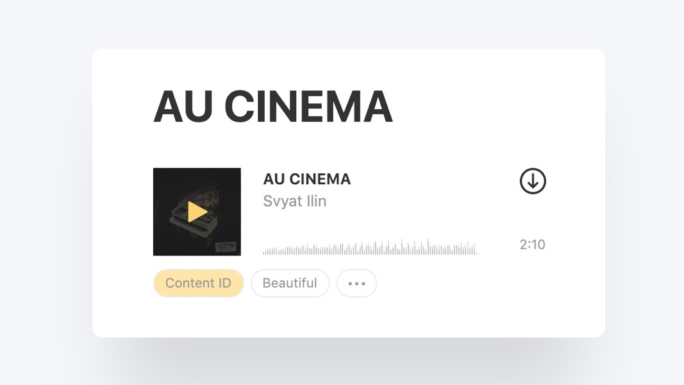This screenshot has width=684, height=385.
Task: Click the dark top-left corner of the album art
Action: (x=163, y=178)
